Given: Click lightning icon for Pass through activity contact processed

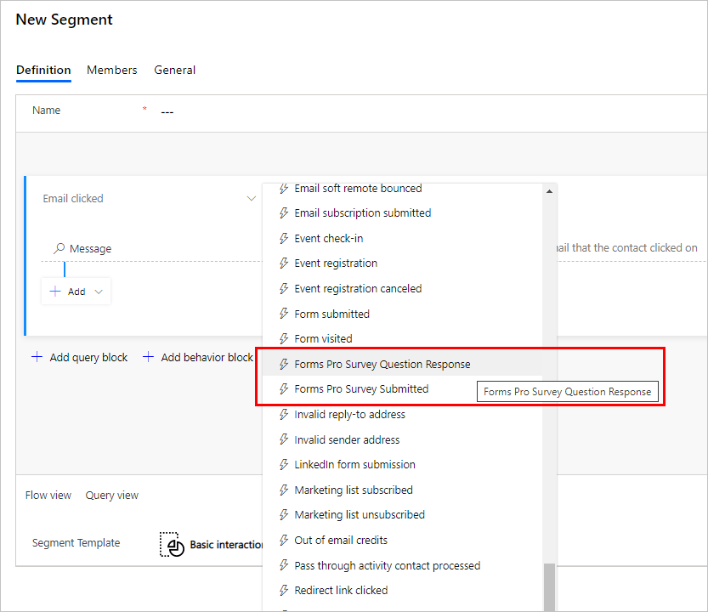Looking at the screenshot, I should coord(284,565).
